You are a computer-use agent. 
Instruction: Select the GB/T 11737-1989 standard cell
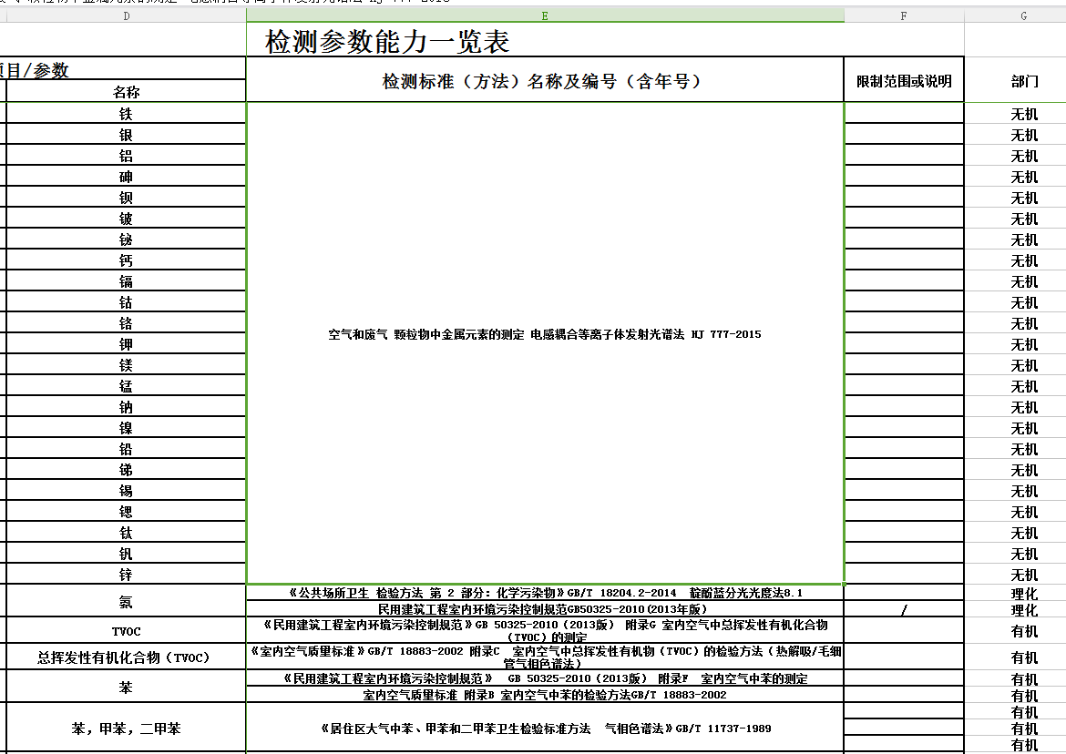(x=545, y=729)
